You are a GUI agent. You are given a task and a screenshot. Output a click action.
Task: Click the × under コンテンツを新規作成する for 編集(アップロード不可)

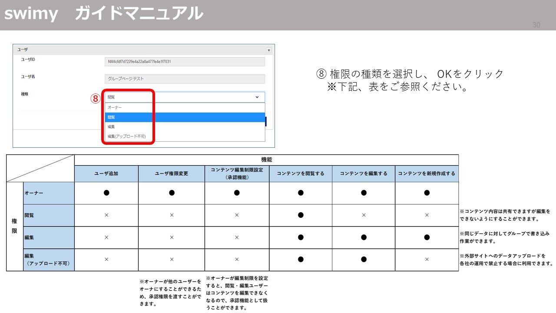[427, 260]
